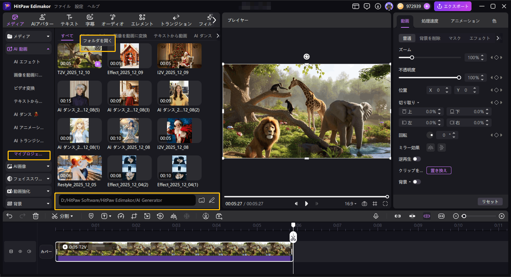Click the trash delete icon
Image resolution: width=511 pixels, height=277 pixels.
click(35, 216)
